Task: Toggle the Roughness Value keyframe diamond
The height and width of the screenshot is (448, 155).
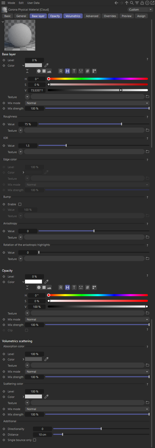Action: (x=4, y=124)
